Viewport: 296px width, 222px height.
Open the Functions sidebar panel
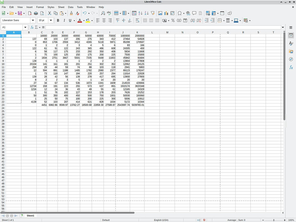point(291,67)
